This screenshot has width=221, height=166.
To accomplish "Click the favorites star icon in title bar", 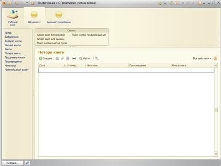I will 32,3.
